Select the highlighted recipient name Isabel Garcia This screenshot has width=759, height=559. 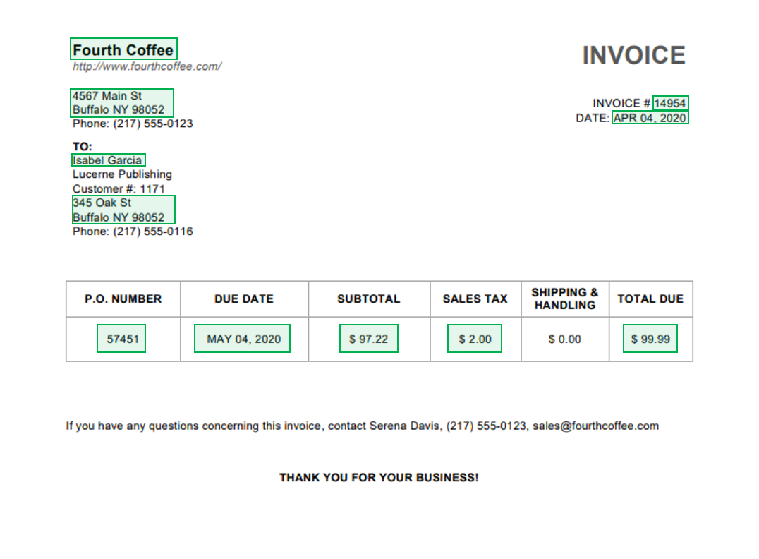[x=107, y=160]
